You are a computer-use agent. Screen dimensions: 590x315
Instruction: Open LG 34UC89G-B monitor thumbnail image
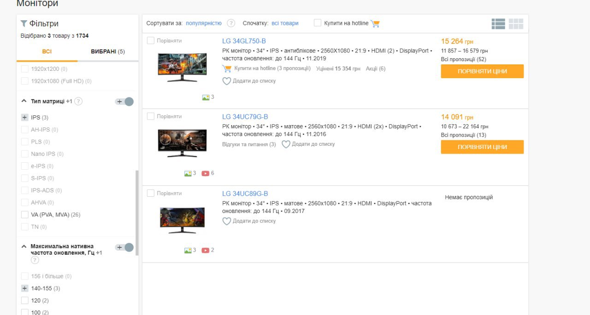point(182,220)
